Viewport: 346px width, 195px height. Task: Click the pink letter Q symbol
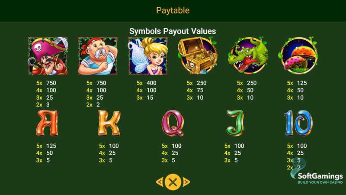coord(173,123)
